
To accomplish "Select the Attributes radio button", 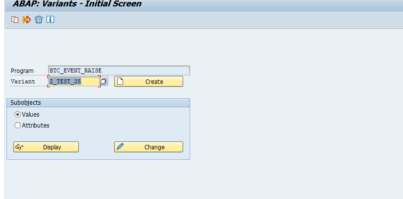I will pos(18,126).
